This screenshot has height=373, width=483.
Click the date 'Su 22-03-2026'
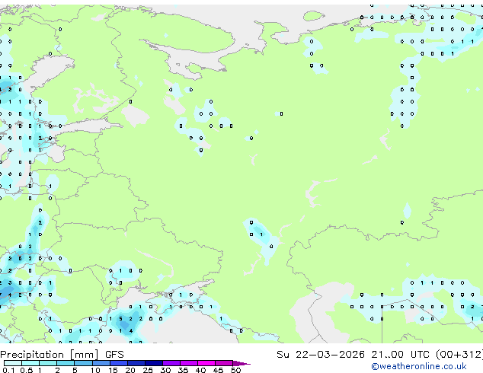pos(321,355)
